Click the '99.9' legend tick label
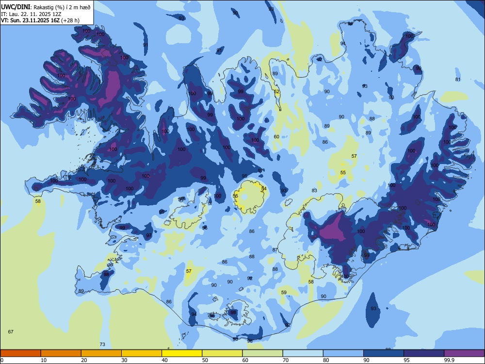The image size is (485, 364). 449,360
